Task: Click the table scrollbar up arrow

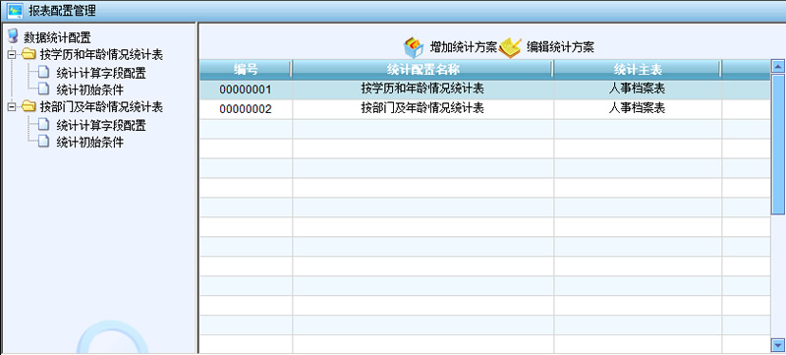Action: coord(778,66)
